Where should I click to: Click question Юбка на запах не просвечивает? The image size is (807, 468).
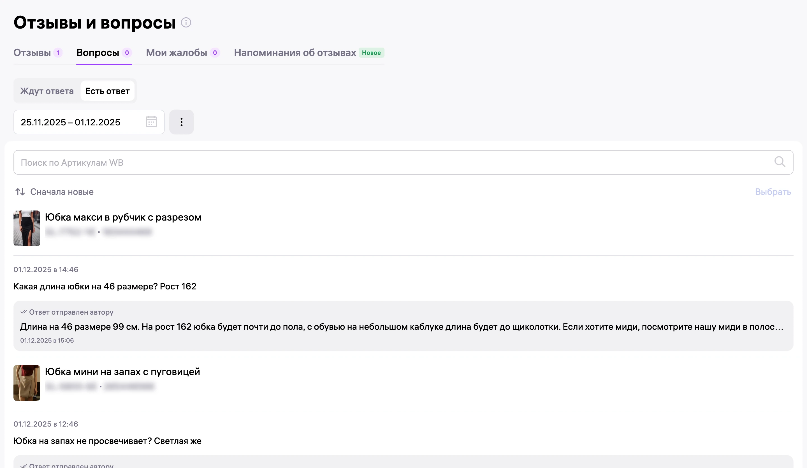pos(107,441)
